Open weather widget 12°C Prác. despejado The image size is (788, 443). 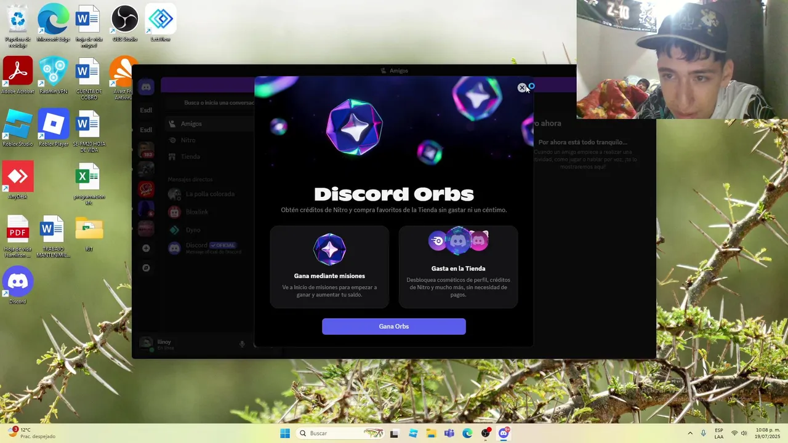click(x=32, y=433)
